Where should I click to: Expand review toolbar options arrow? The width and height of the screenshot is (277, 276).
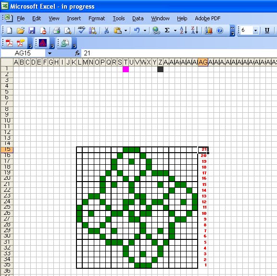click(75, 43)
